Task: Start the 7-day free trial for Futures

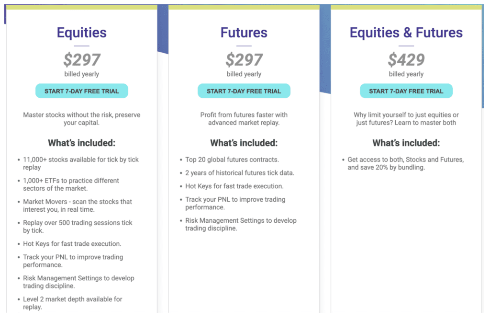Action: (244, 91)
